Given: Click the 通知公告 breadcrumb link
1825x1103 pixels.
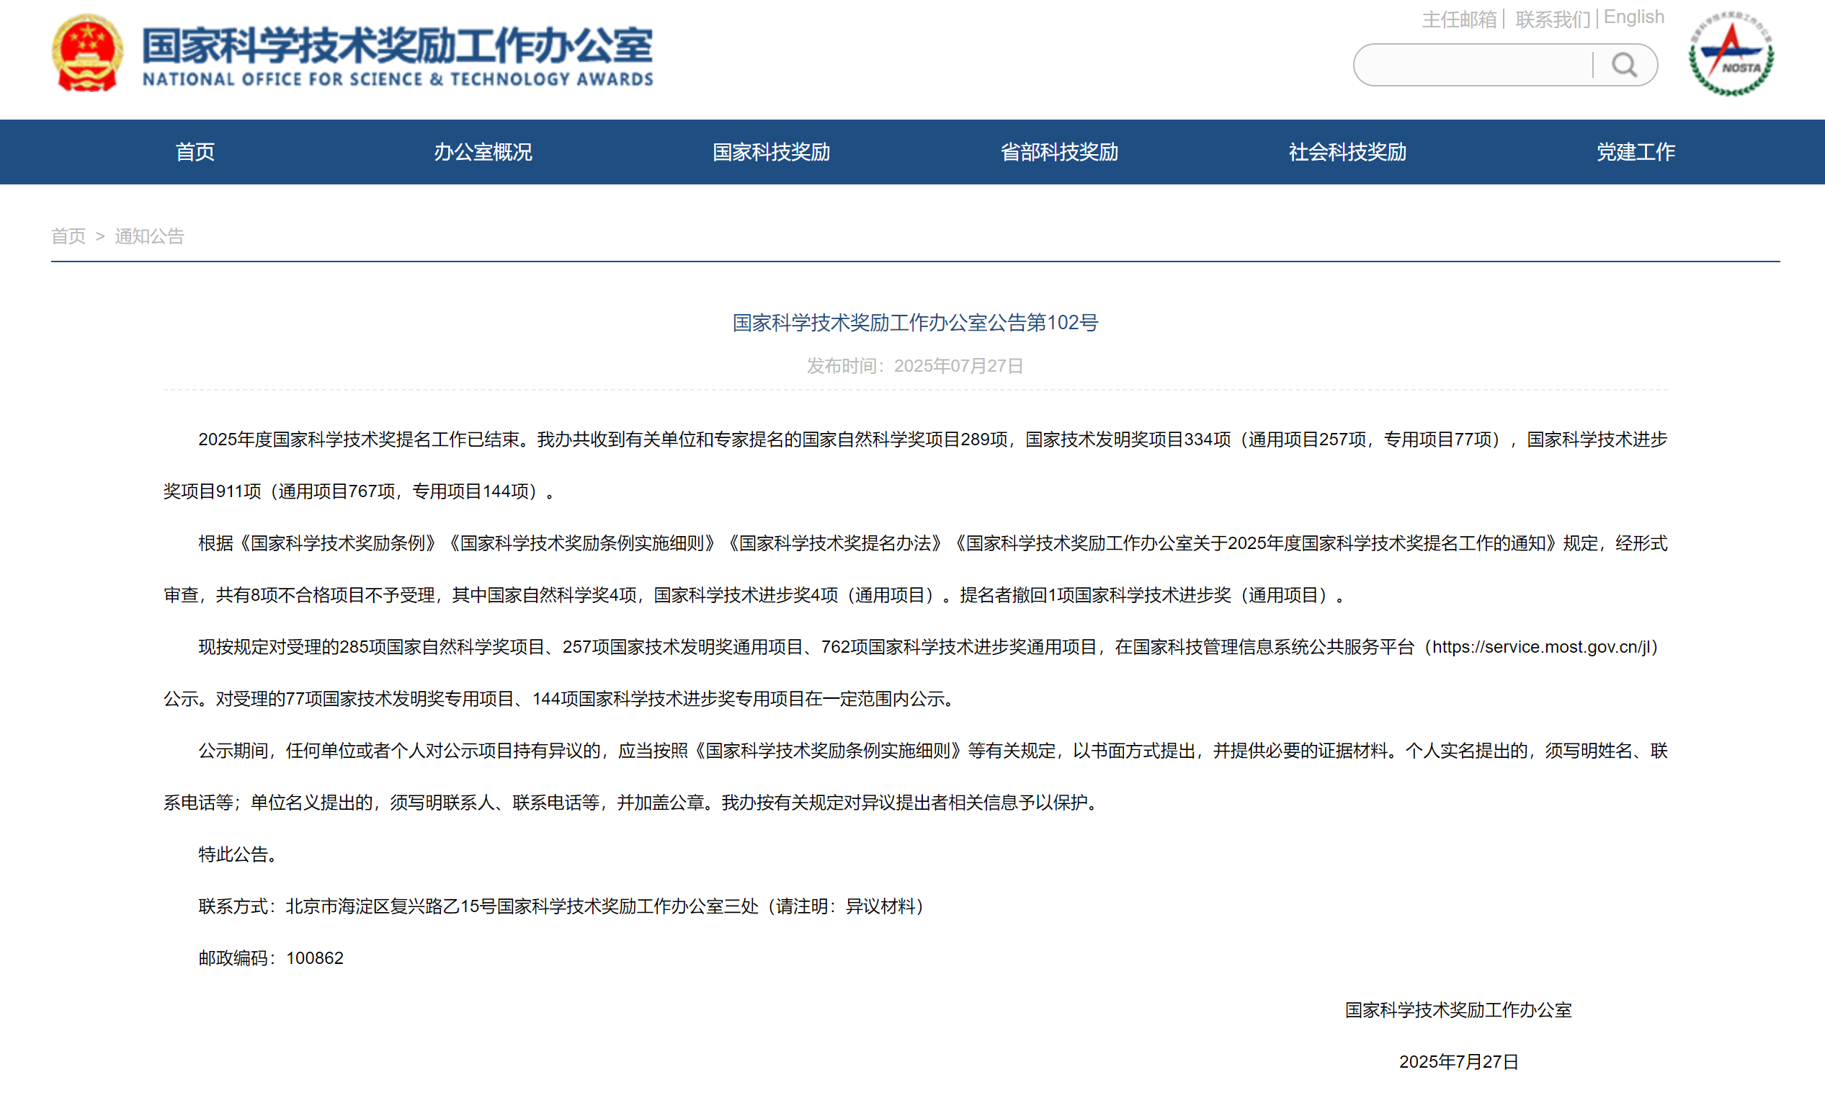Looking at the screenshot, I should tap(149, 236).
